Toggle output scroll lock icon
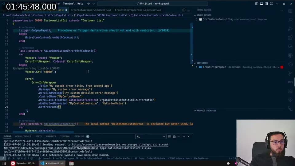295x166 pixels. pyautogui.click(x=174, y=136)
